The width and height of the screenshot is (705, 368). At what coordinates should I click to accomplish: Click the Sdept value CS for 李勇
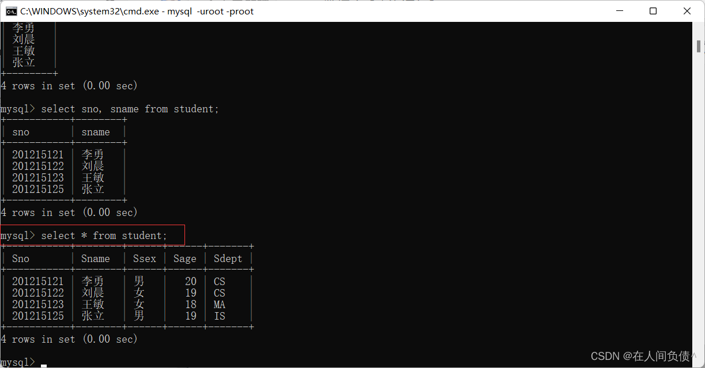[220, 282]
